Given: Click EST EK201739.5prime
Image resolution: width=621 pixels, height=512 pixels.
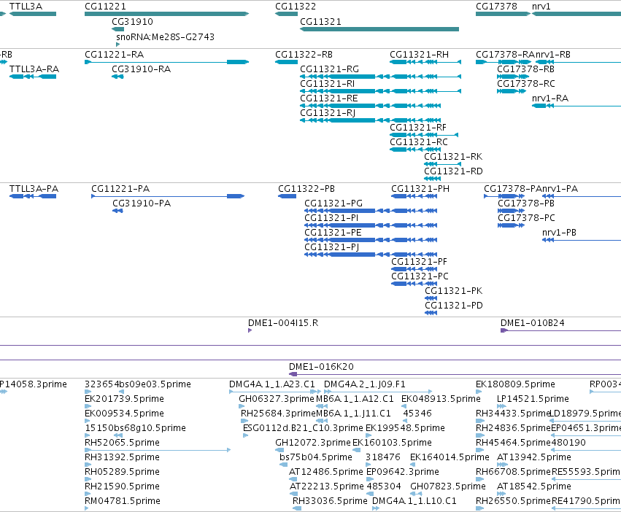Looking at the screenshot, I should 124,399.
